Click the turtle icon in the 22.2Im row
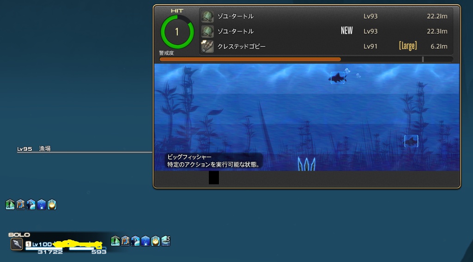Viewport: 473px width, 262px height. [x=207, y=17]
